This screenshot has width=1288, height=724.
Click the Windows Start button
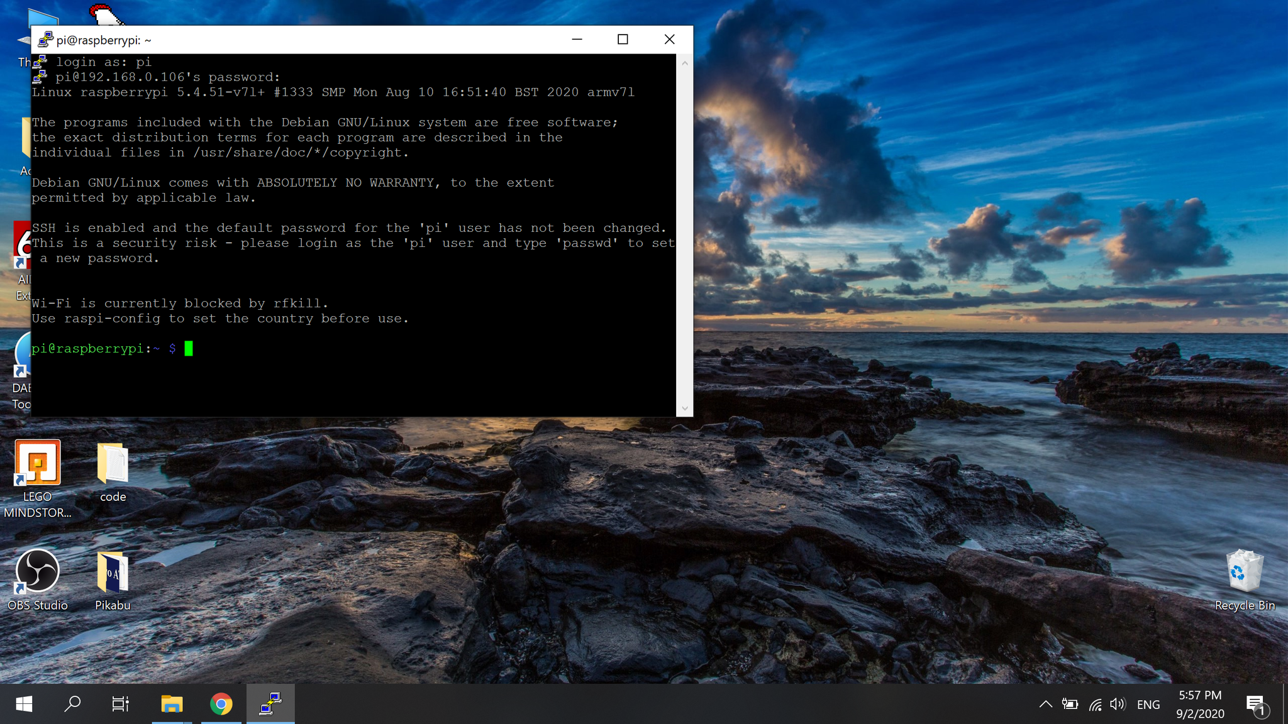coord(24,704)
